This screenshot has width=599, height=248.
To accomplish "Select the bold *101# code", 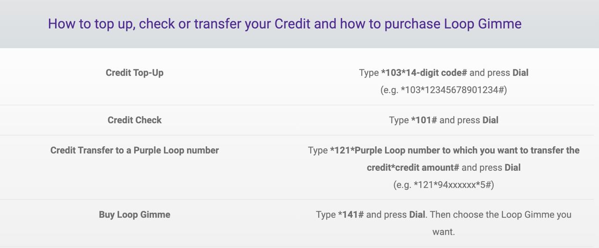I will click(424, 120).
